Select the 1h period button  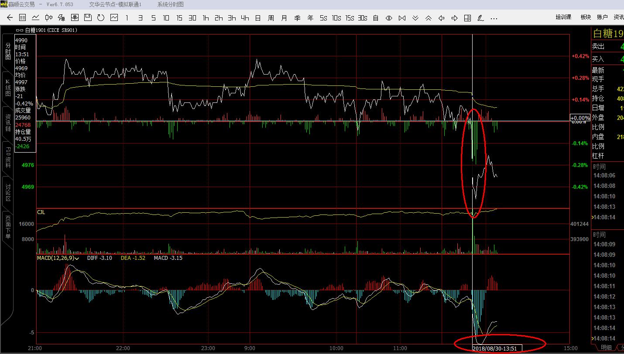[206, 18]
